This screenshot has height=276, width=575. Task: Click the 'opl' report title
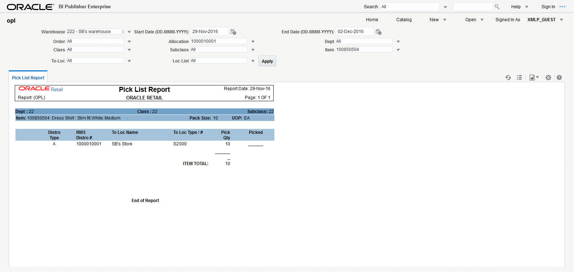click(x=11, y=21)
